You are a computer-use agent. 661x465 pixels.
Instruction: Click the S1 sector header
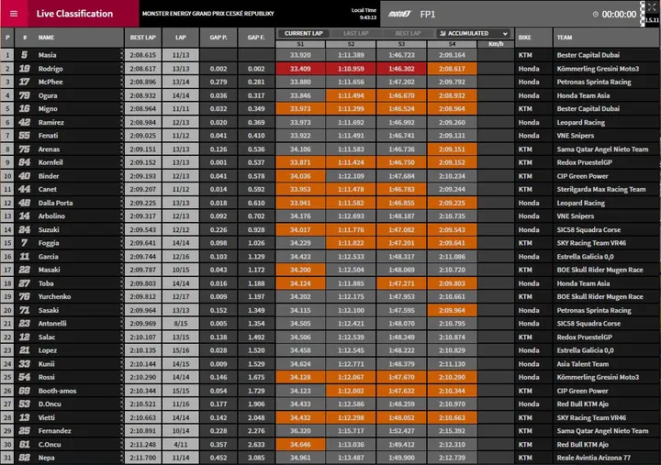click(300, 44)
